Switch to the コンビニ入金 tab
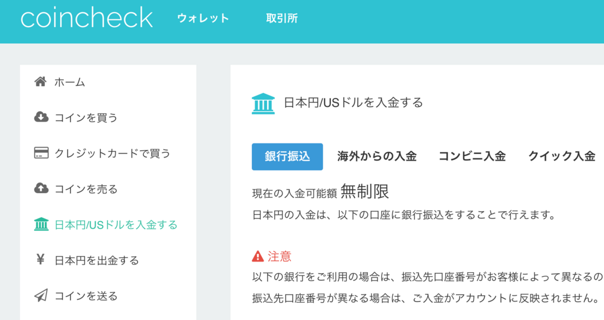The height and width of the screenshot is (320, 604). click(x=472, y=156)
